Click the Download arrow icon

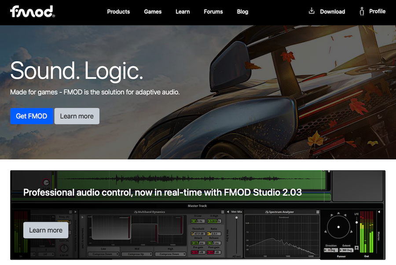pyautogui.click(x=312, y=11)
